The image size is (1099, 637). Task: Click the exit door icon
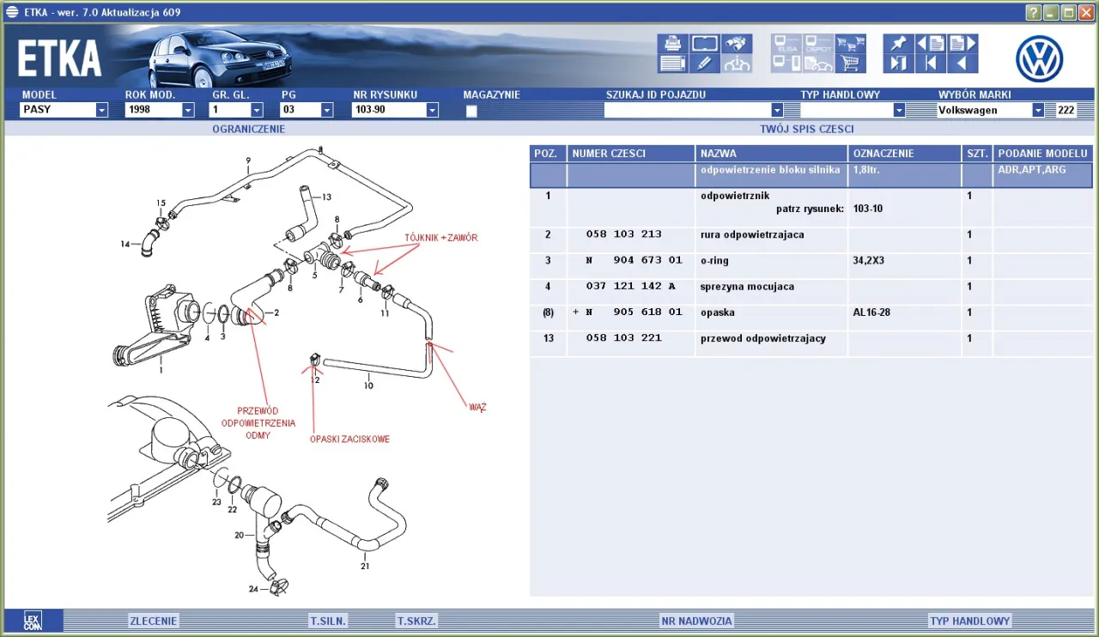click(898, 63)
